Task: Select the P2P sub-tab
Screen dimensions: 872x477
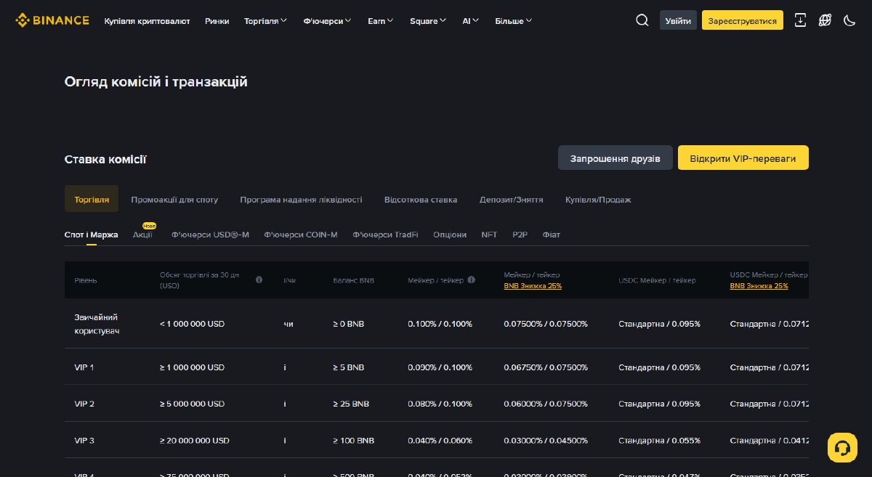Action: point(520,235)
